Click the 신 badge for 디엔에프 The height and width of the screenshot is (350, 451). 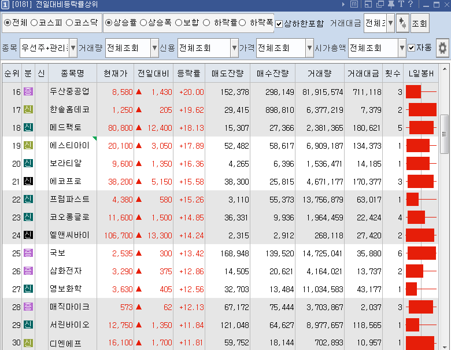pyautogui.click(x=28, y=343)
